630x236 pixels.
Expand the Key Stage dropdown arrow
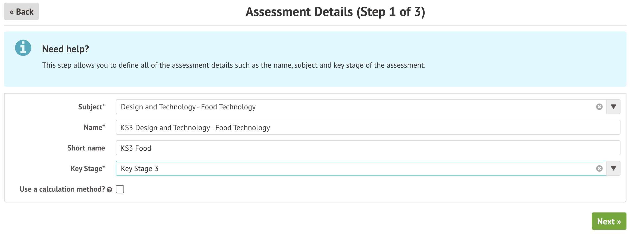[613, 169]
